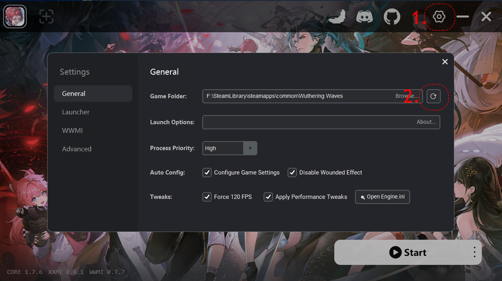The height and width of the screenshot is (281, 502).
Task: Open settings via the gear icon
Action: [439, 17]
